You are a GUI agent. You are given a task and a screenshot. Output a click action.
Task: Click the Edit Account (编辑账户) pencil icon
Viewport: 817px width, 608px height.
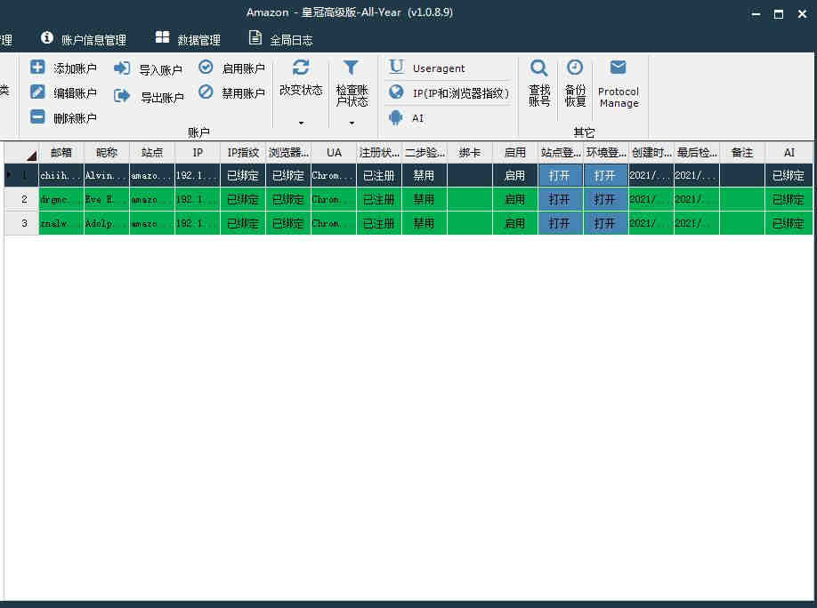37,92
